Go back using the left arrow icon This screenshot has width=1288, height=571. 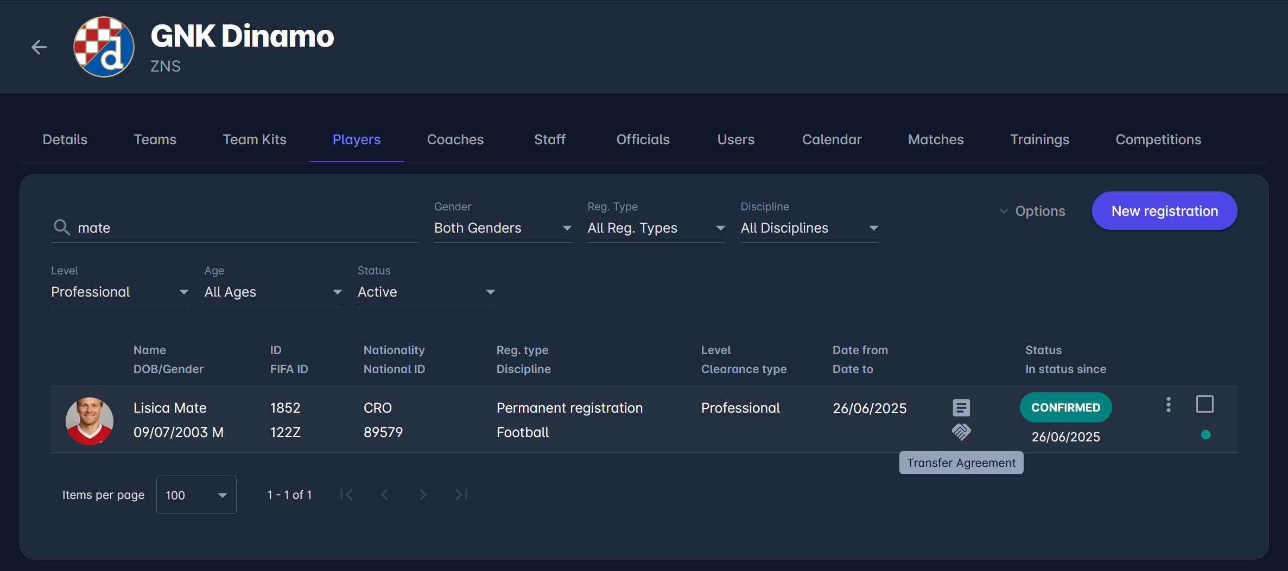(x=39, y=47)
